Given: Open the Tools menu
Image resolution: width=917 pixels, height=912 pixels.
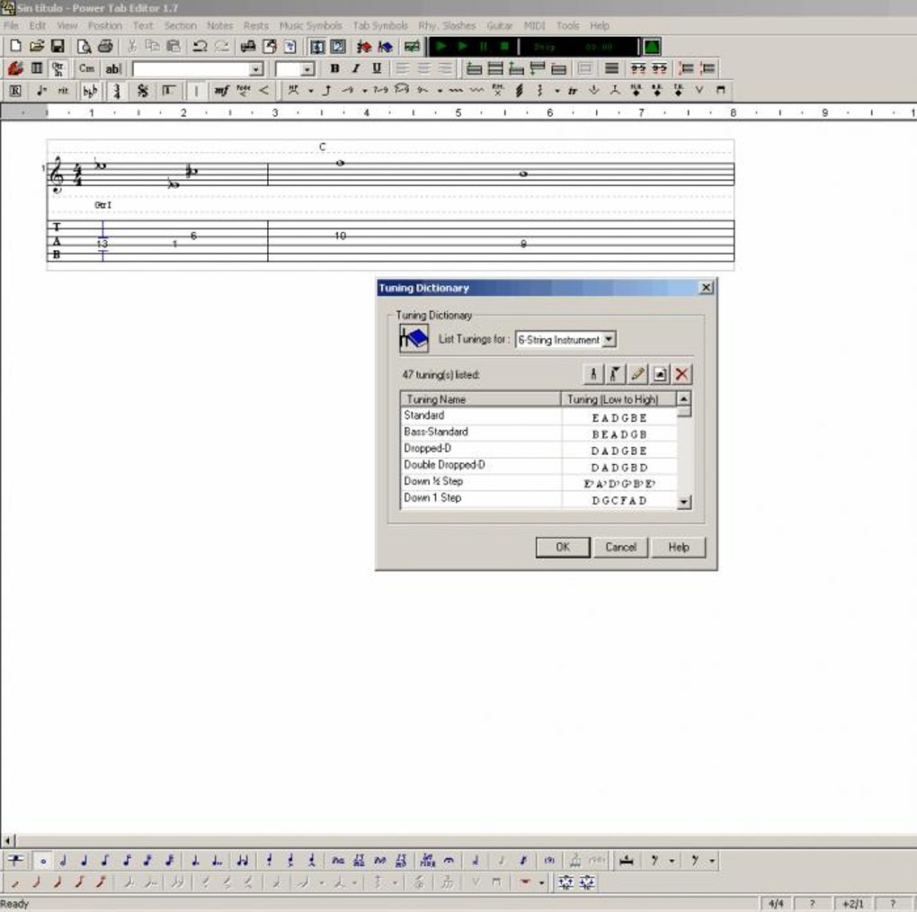Looking at the screenshot, I should click(568, 26).
